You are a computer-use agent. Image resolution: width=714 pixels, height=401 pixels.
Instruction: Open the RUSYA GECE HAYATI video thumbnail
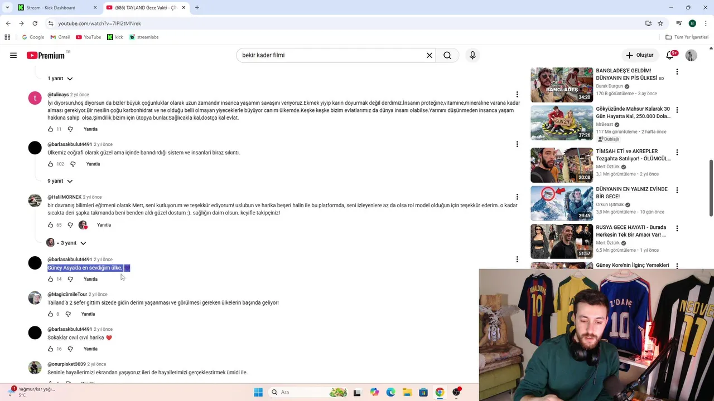coord(562,241)
